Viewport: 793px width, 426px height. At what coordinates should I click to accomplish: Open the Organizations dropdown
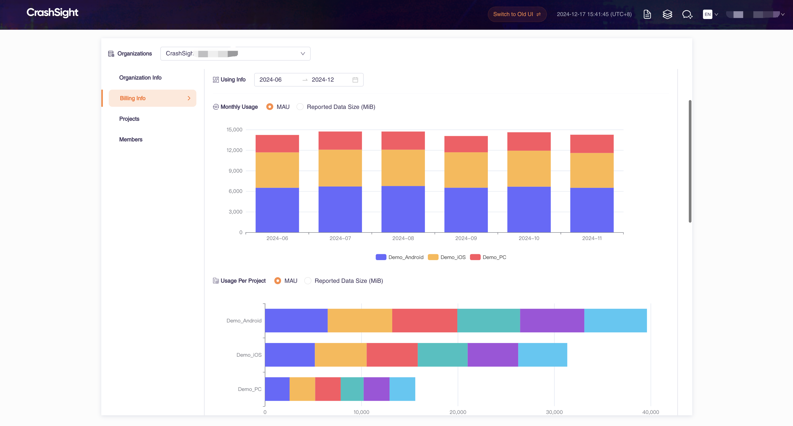click(x=235, y=54)
